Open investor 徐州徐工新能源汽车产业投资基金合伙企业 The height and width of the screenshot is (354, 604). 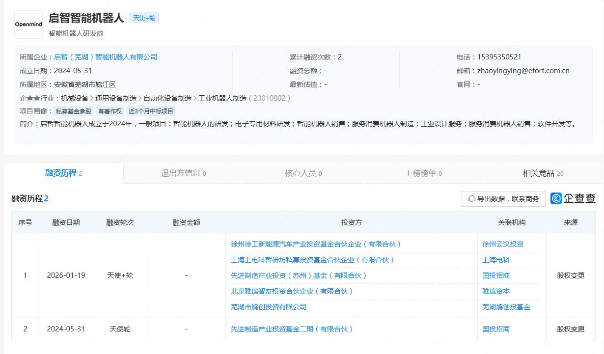click(x=316, y=244)
